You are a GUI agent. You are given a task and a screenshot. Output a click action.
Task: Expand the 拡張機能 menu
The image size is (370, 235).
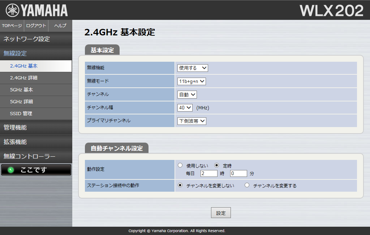pos(36,142)
